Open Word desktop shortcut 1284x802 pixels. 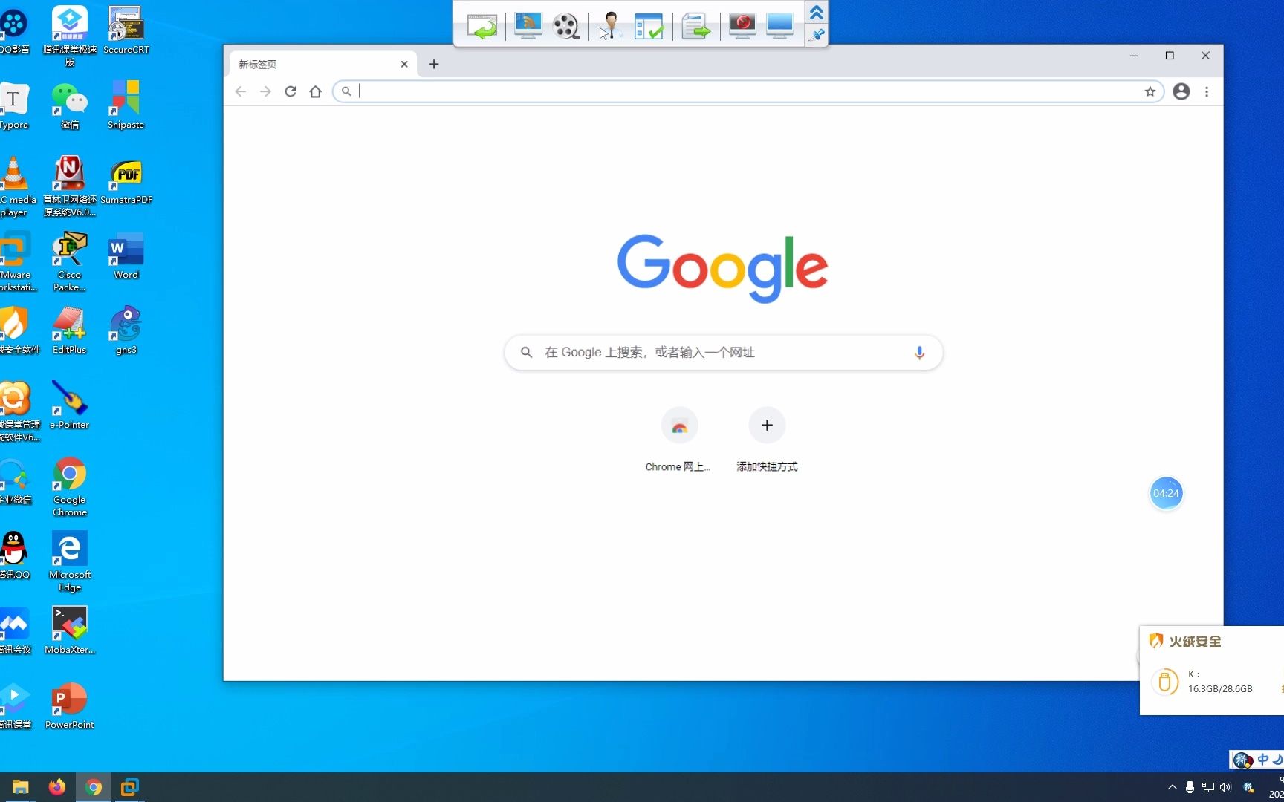[126, 256]
